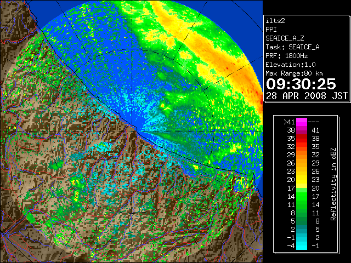This screenshot has height=263, width=351.
Task: Click the cyan -4 to -1 legend swatch
Action: [302, 245]
